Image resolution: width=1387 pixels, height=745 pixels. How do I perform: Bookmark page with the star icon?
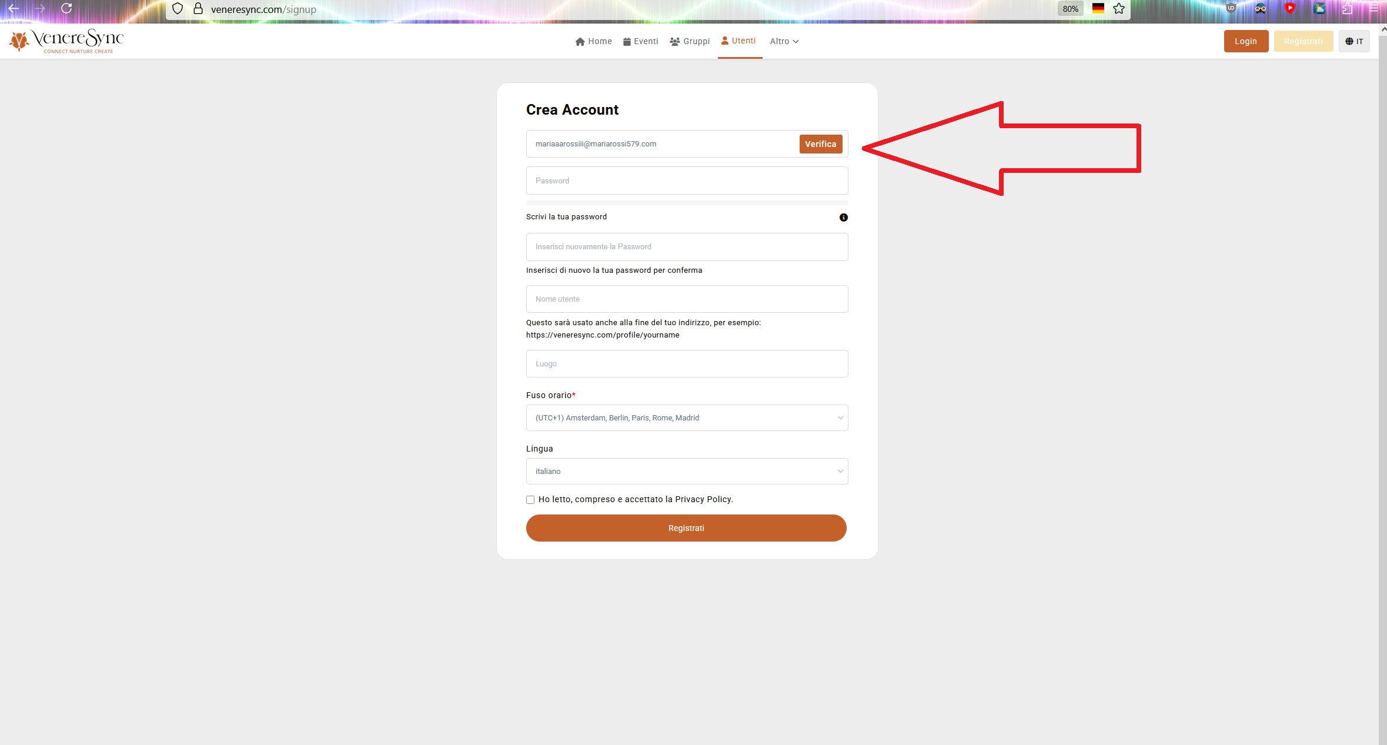(x=1118, y=9)
